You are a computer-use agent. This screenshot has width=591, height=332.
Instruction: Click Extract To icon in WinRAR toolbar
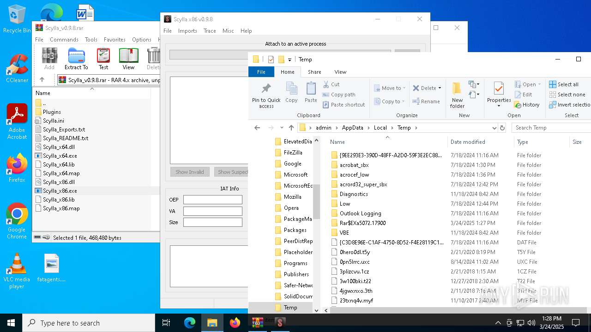(76, 59)
